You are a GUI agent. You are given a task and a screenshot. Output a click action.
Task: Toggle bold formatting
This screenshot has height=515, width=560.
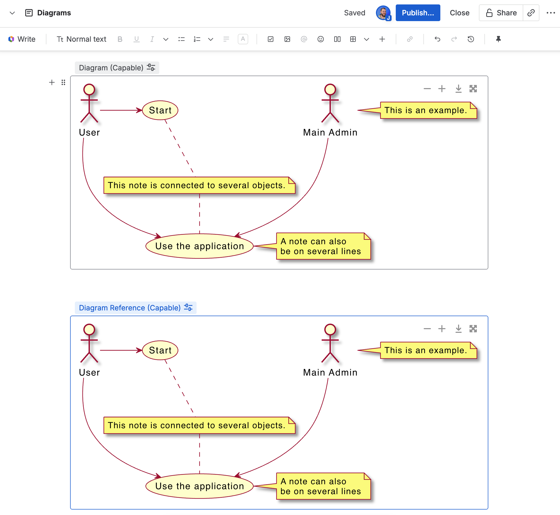pos(120,39)
